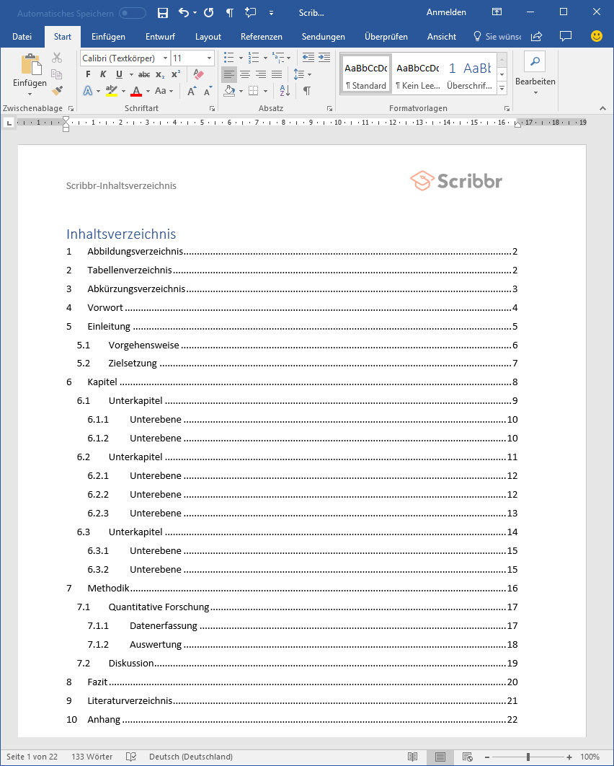Cut text using the scissors icon

click(x=56, y=58)
